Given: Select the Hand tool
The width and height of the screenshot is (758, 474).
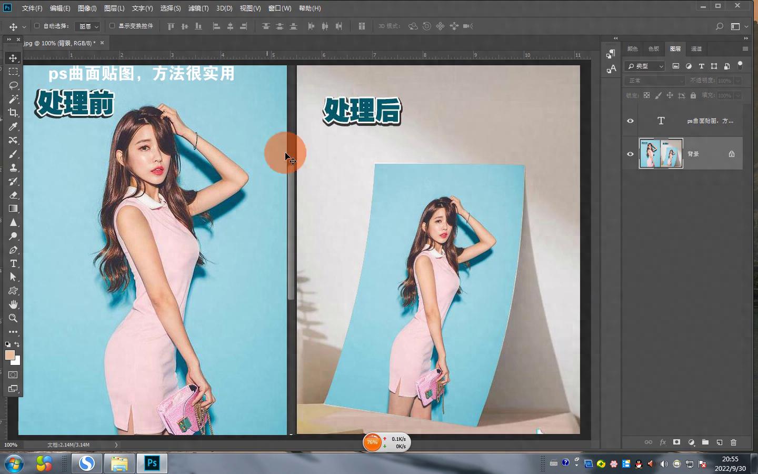Looking at the screenshot, I should click(x=13, y=304).
